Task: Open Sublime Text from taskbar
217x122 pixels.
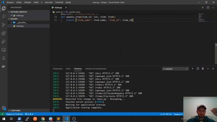Action: [x=58, y=119]
